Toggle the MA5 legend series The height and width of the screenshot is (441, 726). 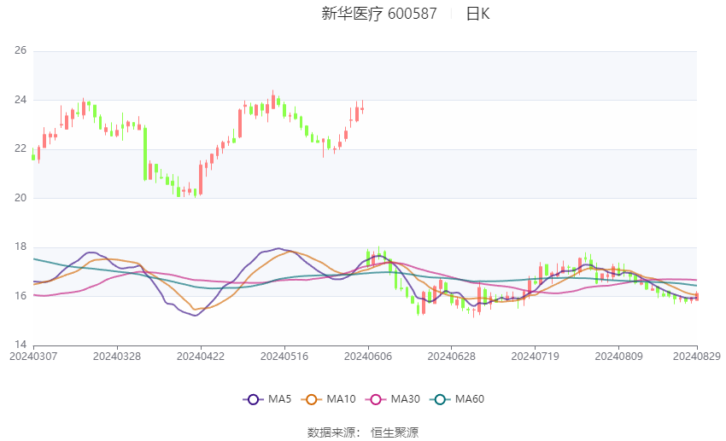(267, 399)
